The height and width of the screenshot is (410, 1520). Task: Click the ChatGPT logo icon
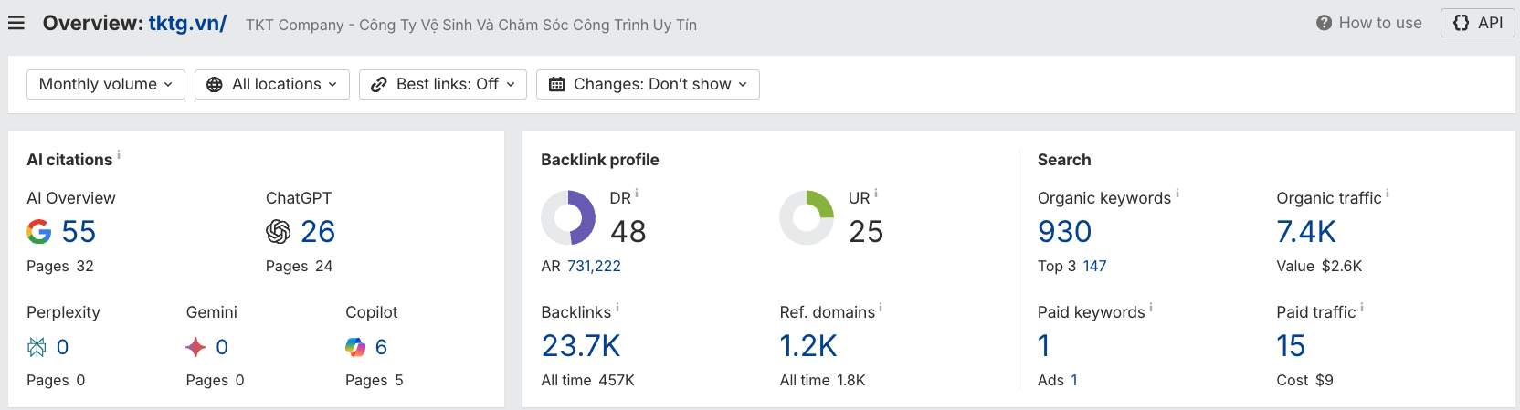[x=278, y=232]
